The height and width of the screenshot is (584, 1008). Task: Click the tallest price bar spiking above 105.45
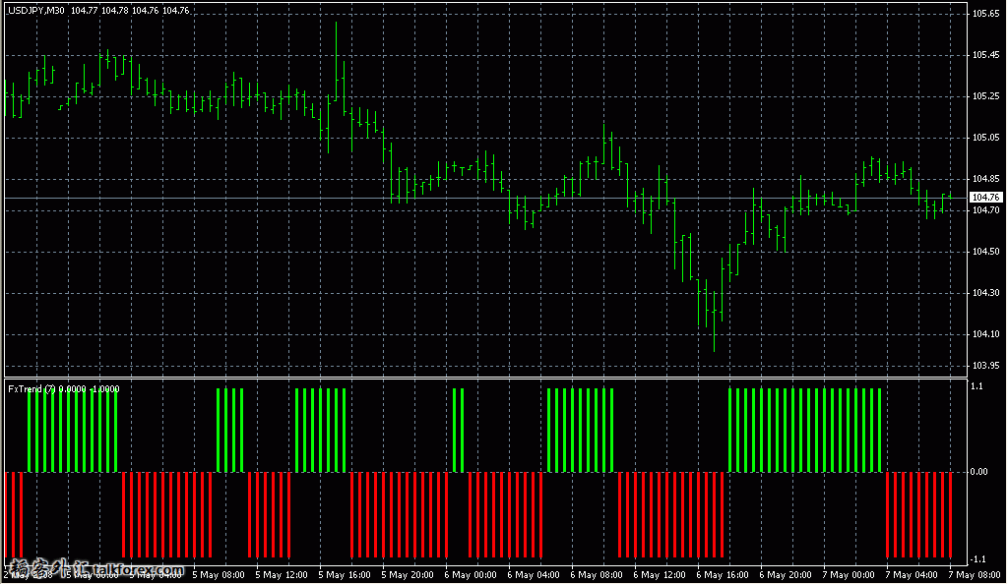[337, 62]
